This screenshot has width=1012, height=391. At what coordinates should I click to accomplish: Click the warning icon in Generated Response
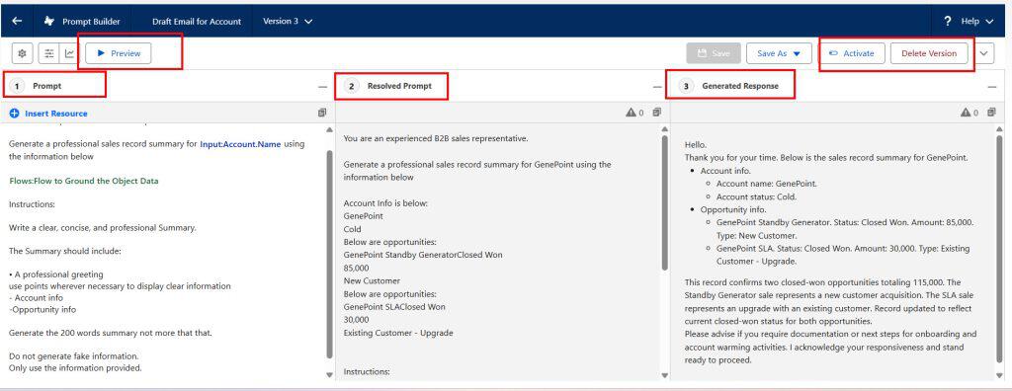pos(966,113)
